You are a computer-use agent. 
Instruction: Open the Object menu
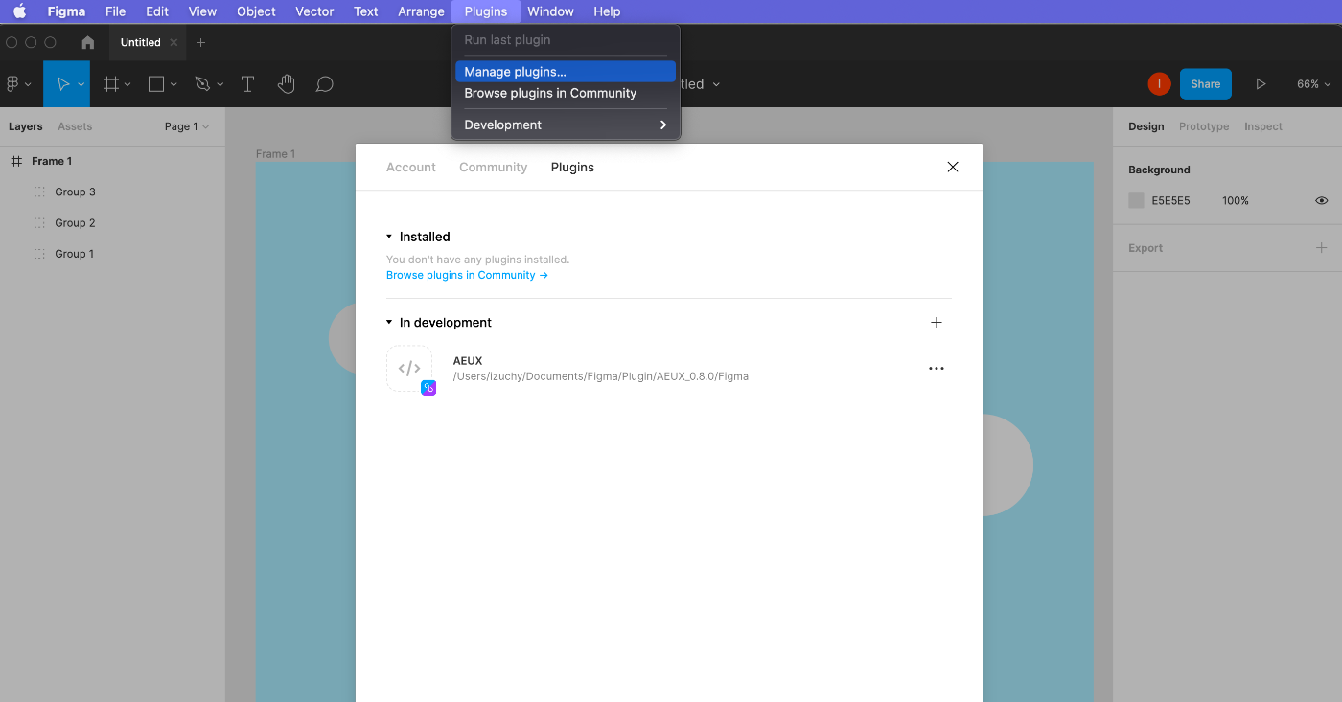tap(256, 11)
